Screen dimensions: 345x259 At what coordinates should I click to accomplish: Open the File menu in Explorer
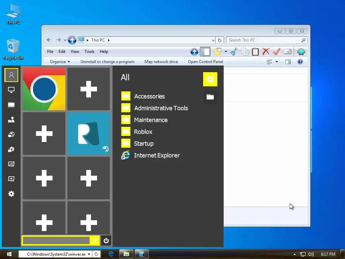tap(50, 52)
